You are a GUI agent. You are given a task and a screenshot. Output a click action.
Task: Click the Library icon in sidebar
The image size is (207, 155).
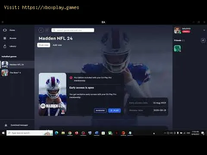point(5,46)
